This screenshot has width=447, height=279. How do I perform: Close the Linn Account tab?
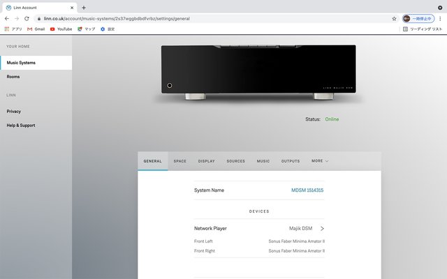click(72, 8)
